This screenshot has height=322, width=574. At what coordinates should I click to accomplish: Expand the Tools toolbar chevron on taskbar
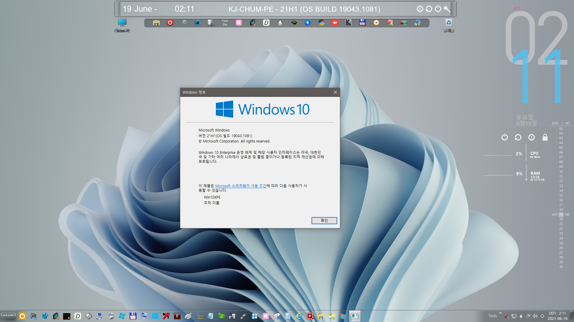[x=500, y=313]
